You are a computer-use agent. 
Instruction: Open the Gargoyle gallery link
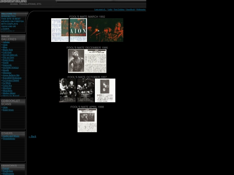7,65
